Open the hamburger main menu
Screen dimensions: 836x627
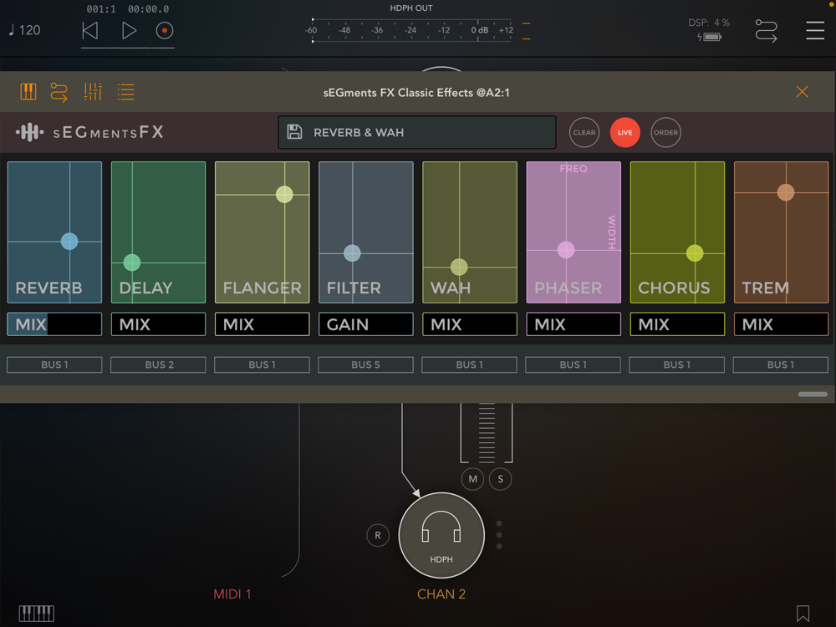(815, 30)
